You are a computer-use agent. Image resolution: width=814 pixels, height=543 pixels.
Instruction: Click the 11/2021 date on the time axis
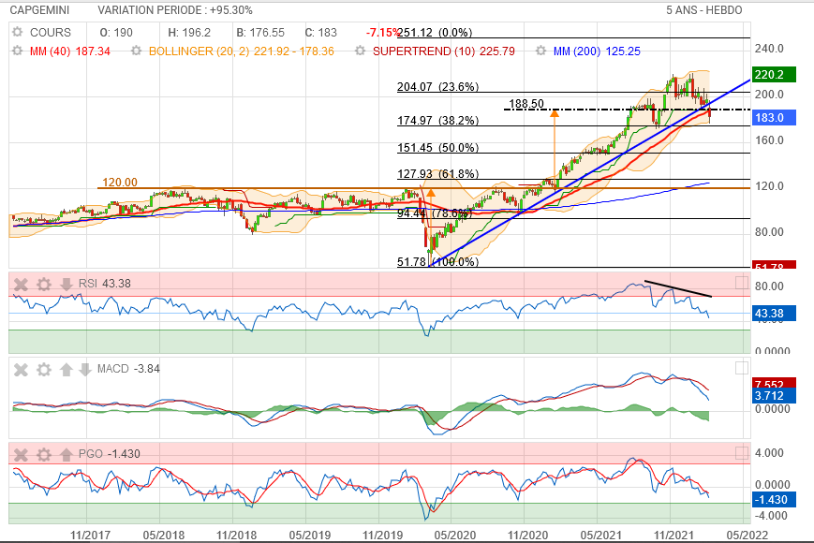point(673,535)
